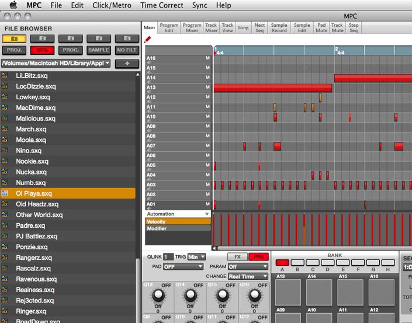Image resolution: width=412 pixels, height=323 pixels.
Task: Switch to Sample Record tab
Action: tap(279, 27)
